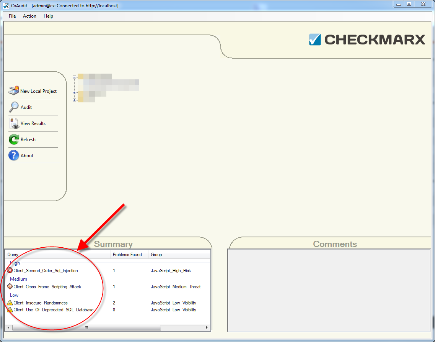Select Client_Use_Of_Deprecated_SQL_Database query row
This screenshot has height=342, width=435.
coord(108,310)
